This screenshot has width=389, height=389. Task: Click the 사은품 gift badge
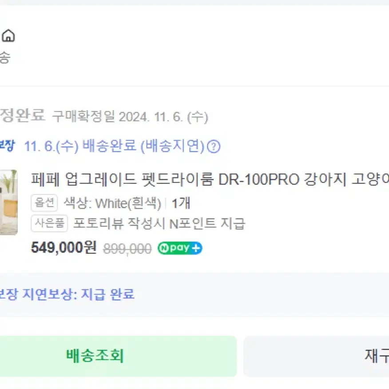[x=49, y=223]
